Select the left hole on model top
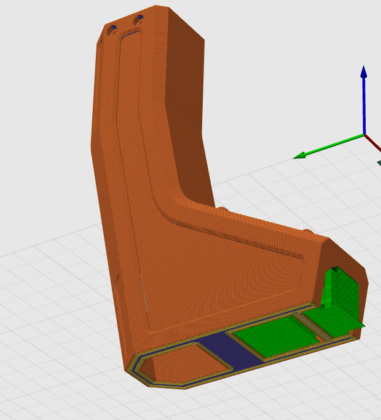 (111, 30)
